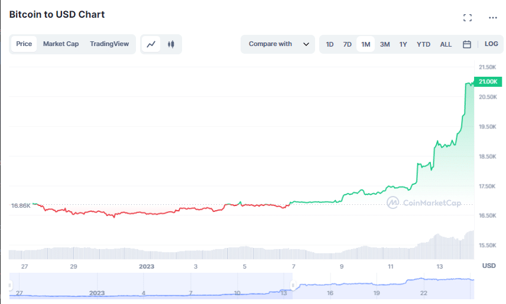The image size is (506, 304).
Task: Click the 18.50K axis label
Action: tap(487, 156)
